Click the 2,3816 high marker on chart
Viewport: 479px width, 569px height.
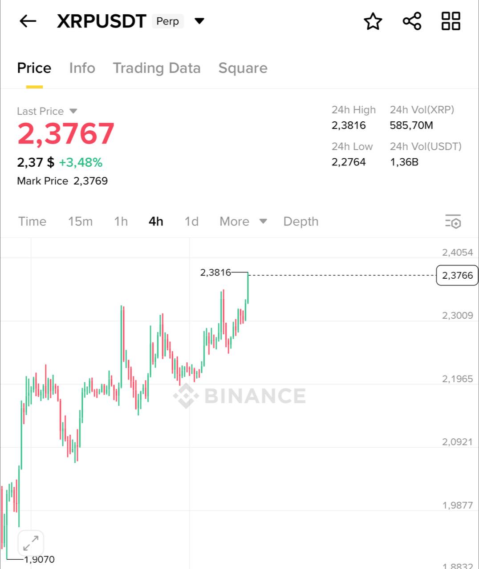216,272
